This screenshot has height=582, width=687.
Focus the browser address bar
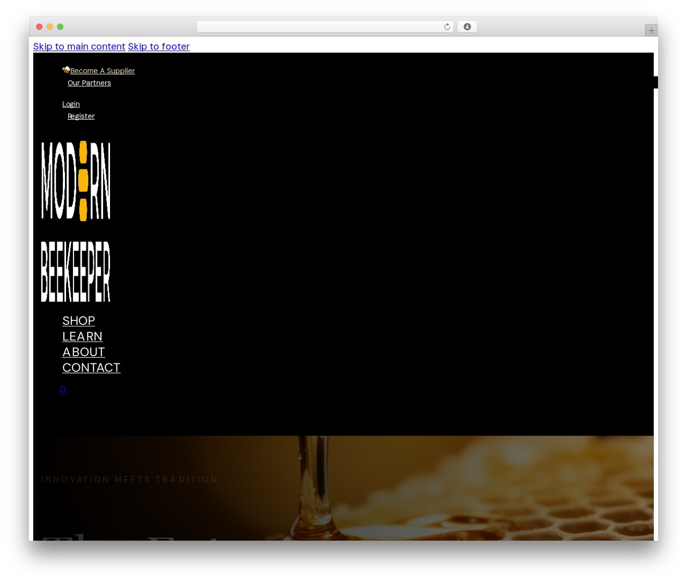coord(325,27)
